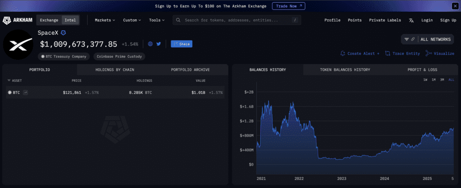Sort by the PRICE column header

coord(77,81)
